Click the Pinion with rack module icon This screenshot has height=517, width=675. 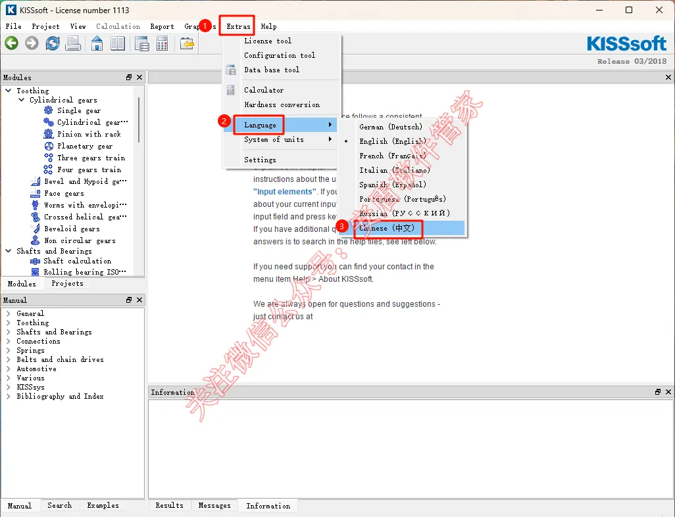click(49, 134)
